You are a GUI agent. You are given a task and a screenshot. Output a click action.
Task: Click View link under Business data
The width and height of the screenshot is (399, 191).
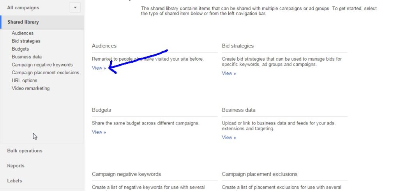click(x=229, y=137)
